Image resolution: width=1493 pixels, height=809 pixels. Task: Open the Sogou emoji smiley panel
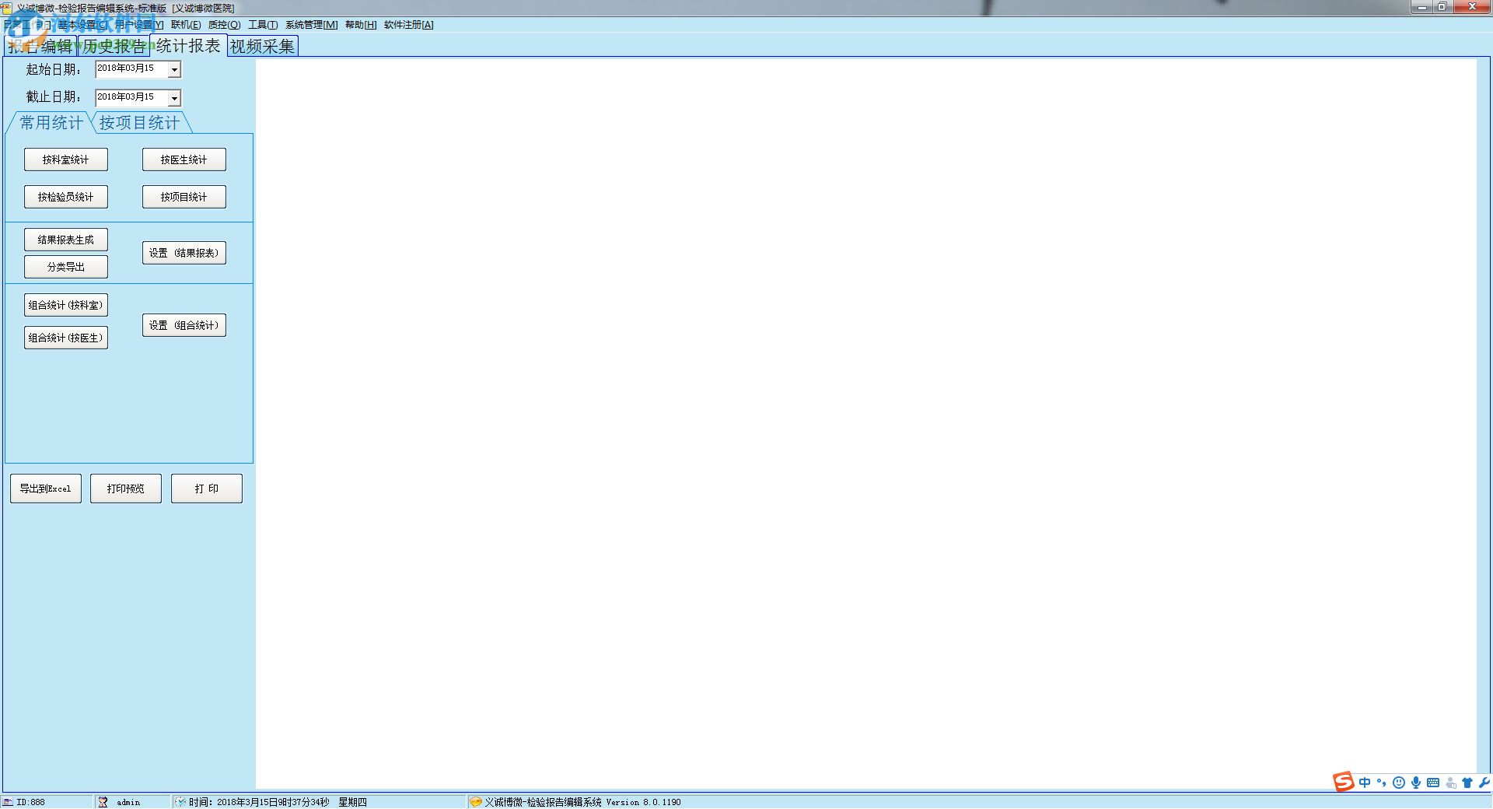pos(1399,783)
